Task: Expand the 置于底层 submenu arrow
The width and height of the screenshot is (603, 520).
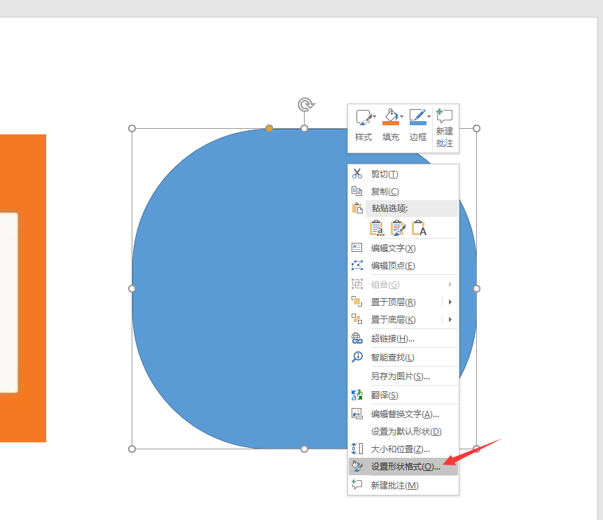Action: [x=450, y=320]
